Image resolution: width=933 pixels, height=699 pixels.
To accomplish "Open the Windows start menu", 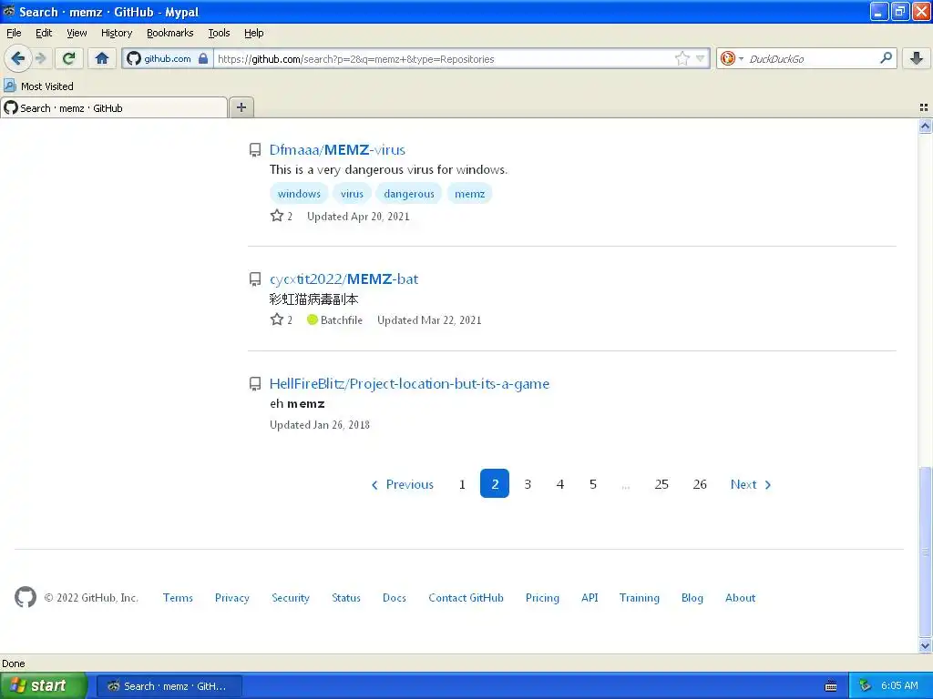I will pos(44,685).
